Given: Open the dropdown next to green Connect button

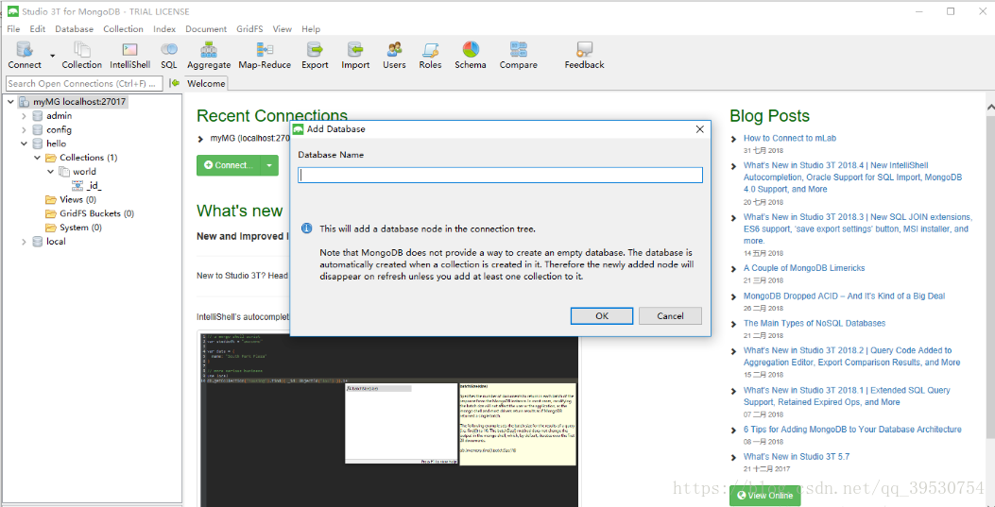Looking at the screenshot, I should 269,165.
